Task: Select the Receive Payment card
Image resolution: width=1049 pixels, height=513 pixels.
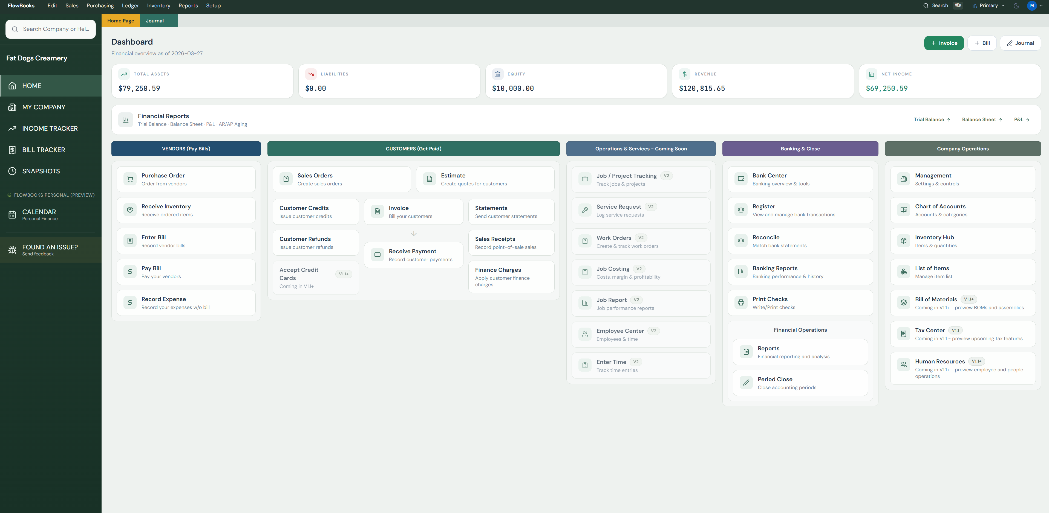Action: (413, 255)
